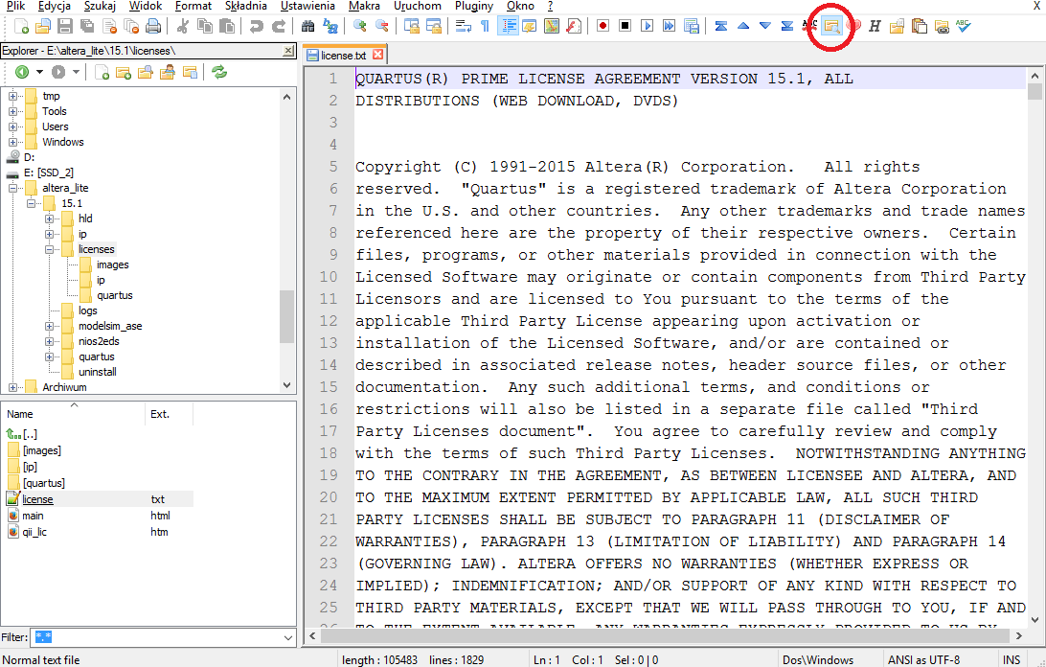Click the Print icon in toolbar
Image resolution: width=1046 pixels, height=667 pixels.
[x=153, y=27]
